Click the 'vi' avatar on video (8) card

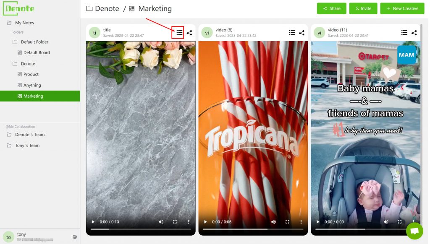point(207,33)
